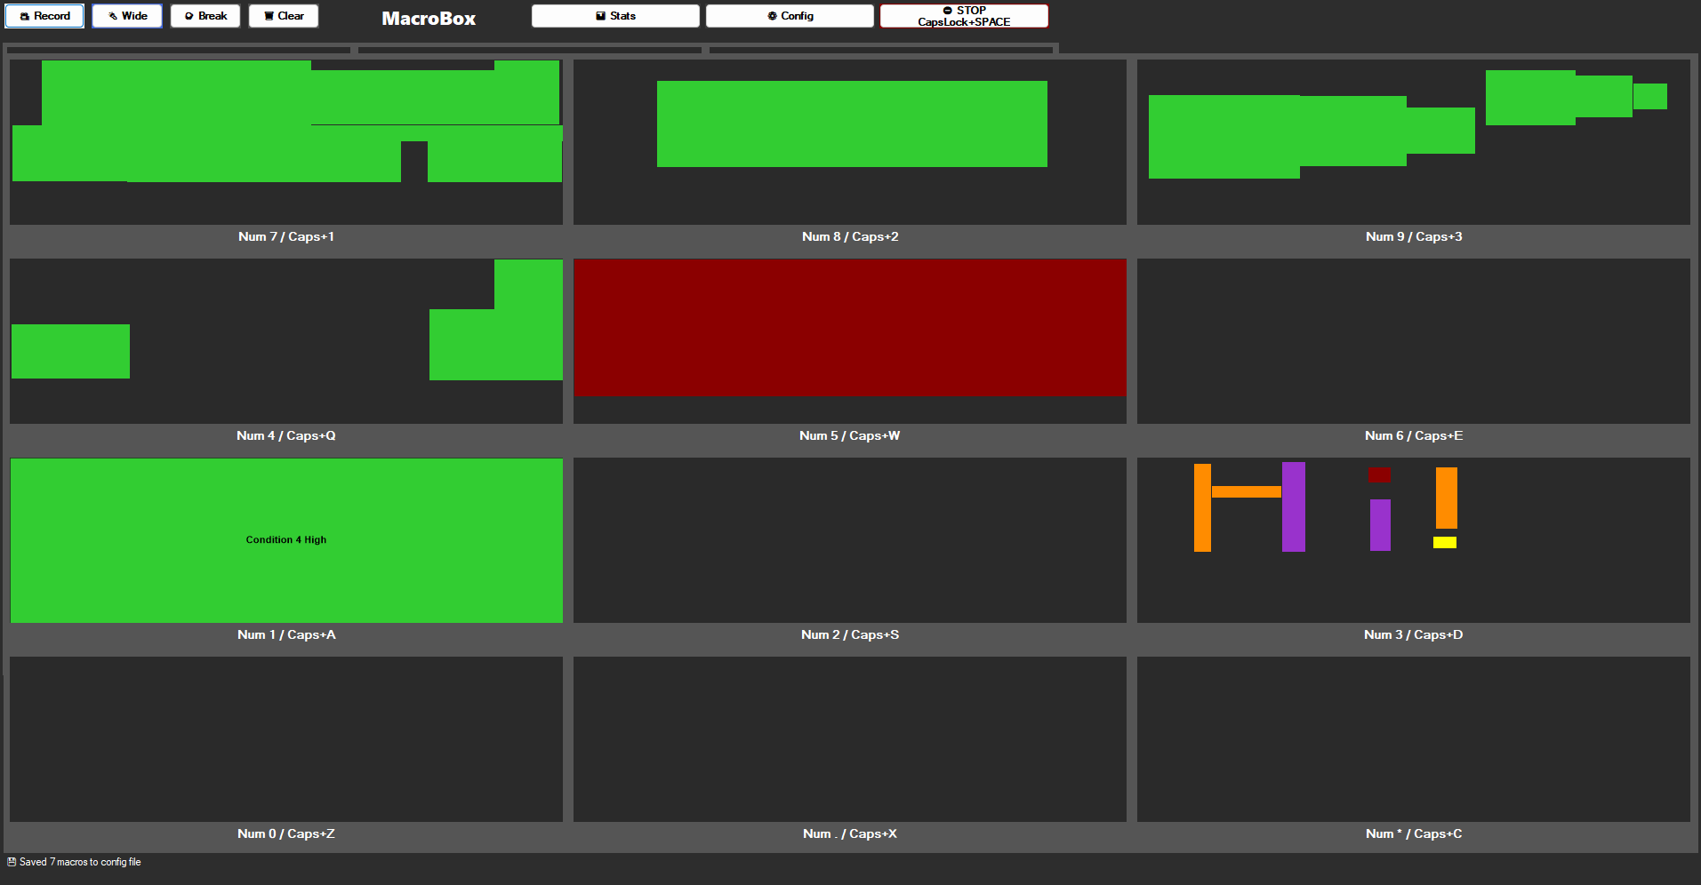
Task: Toggle Wide recording mode
Action: 127,15
